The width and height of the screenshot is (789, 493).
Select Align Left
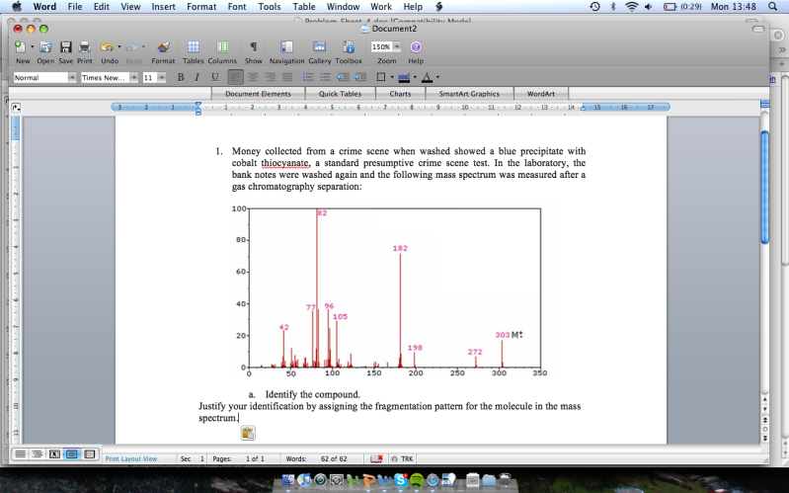pyautogui.click(x=235, y=77)
